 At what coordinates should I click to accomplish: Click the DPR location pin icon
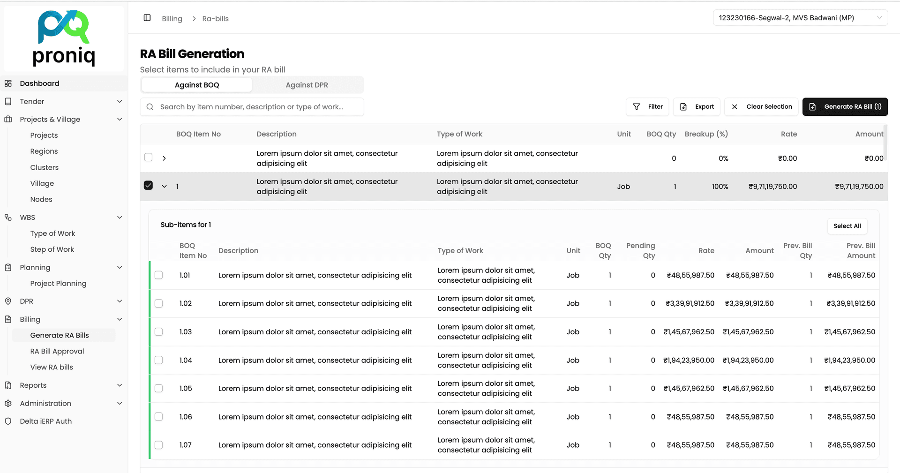point(8,301)
